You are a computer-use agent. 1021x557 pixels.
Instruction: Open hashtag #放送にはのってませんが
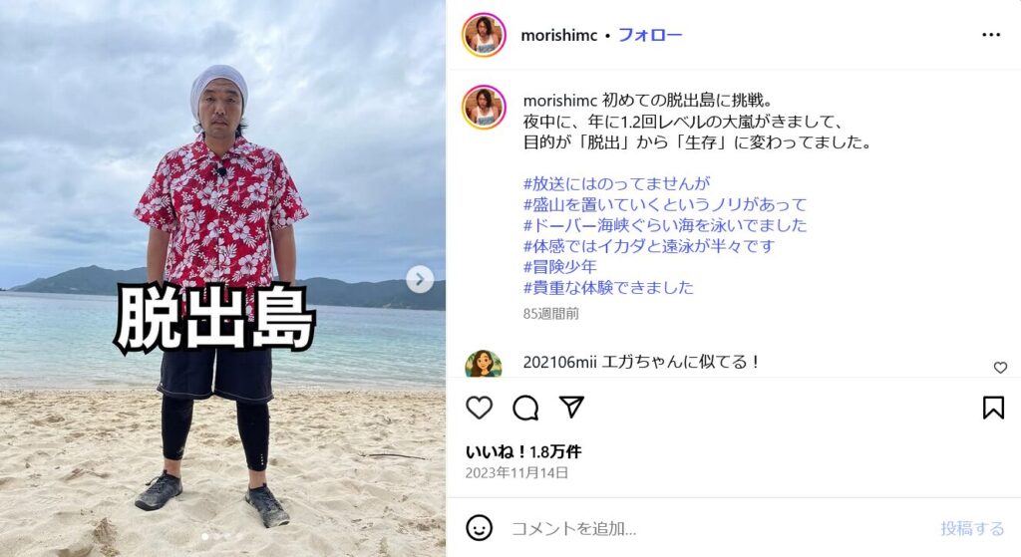(616, 183)
